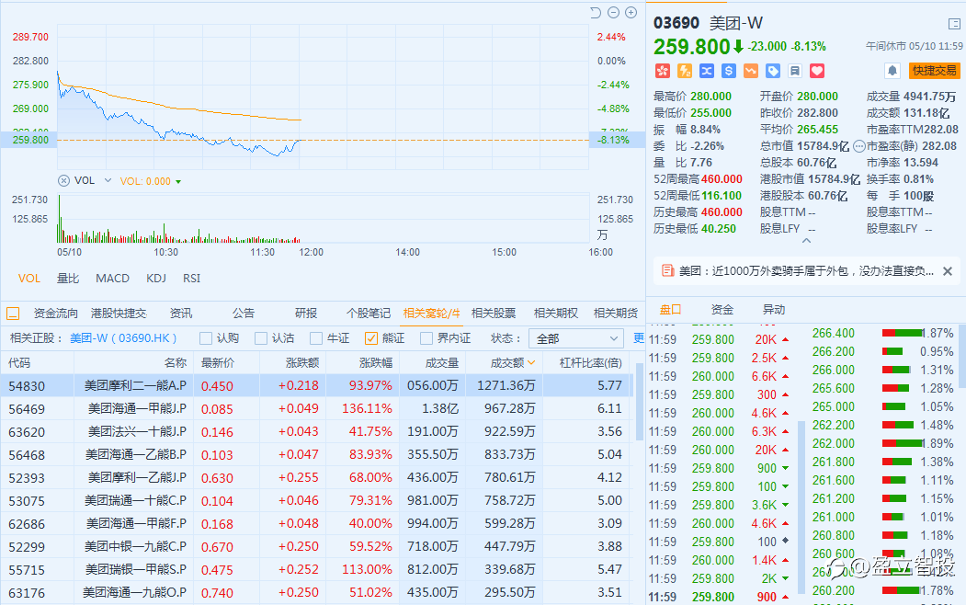
Task: Expand the stock details chevron
Action: click(806, 241)
